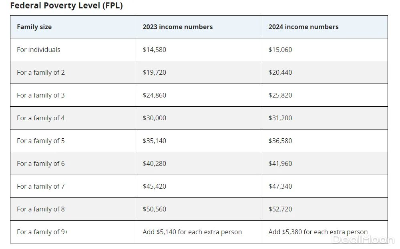Image resolution: width=400 pixels, height=249 pixels.
Task: Click the $40,280 cell
Action: (154, 163)
